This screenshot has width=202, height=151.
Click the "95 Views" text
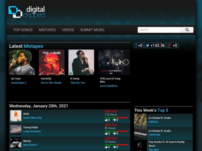(x=110, y=128)
